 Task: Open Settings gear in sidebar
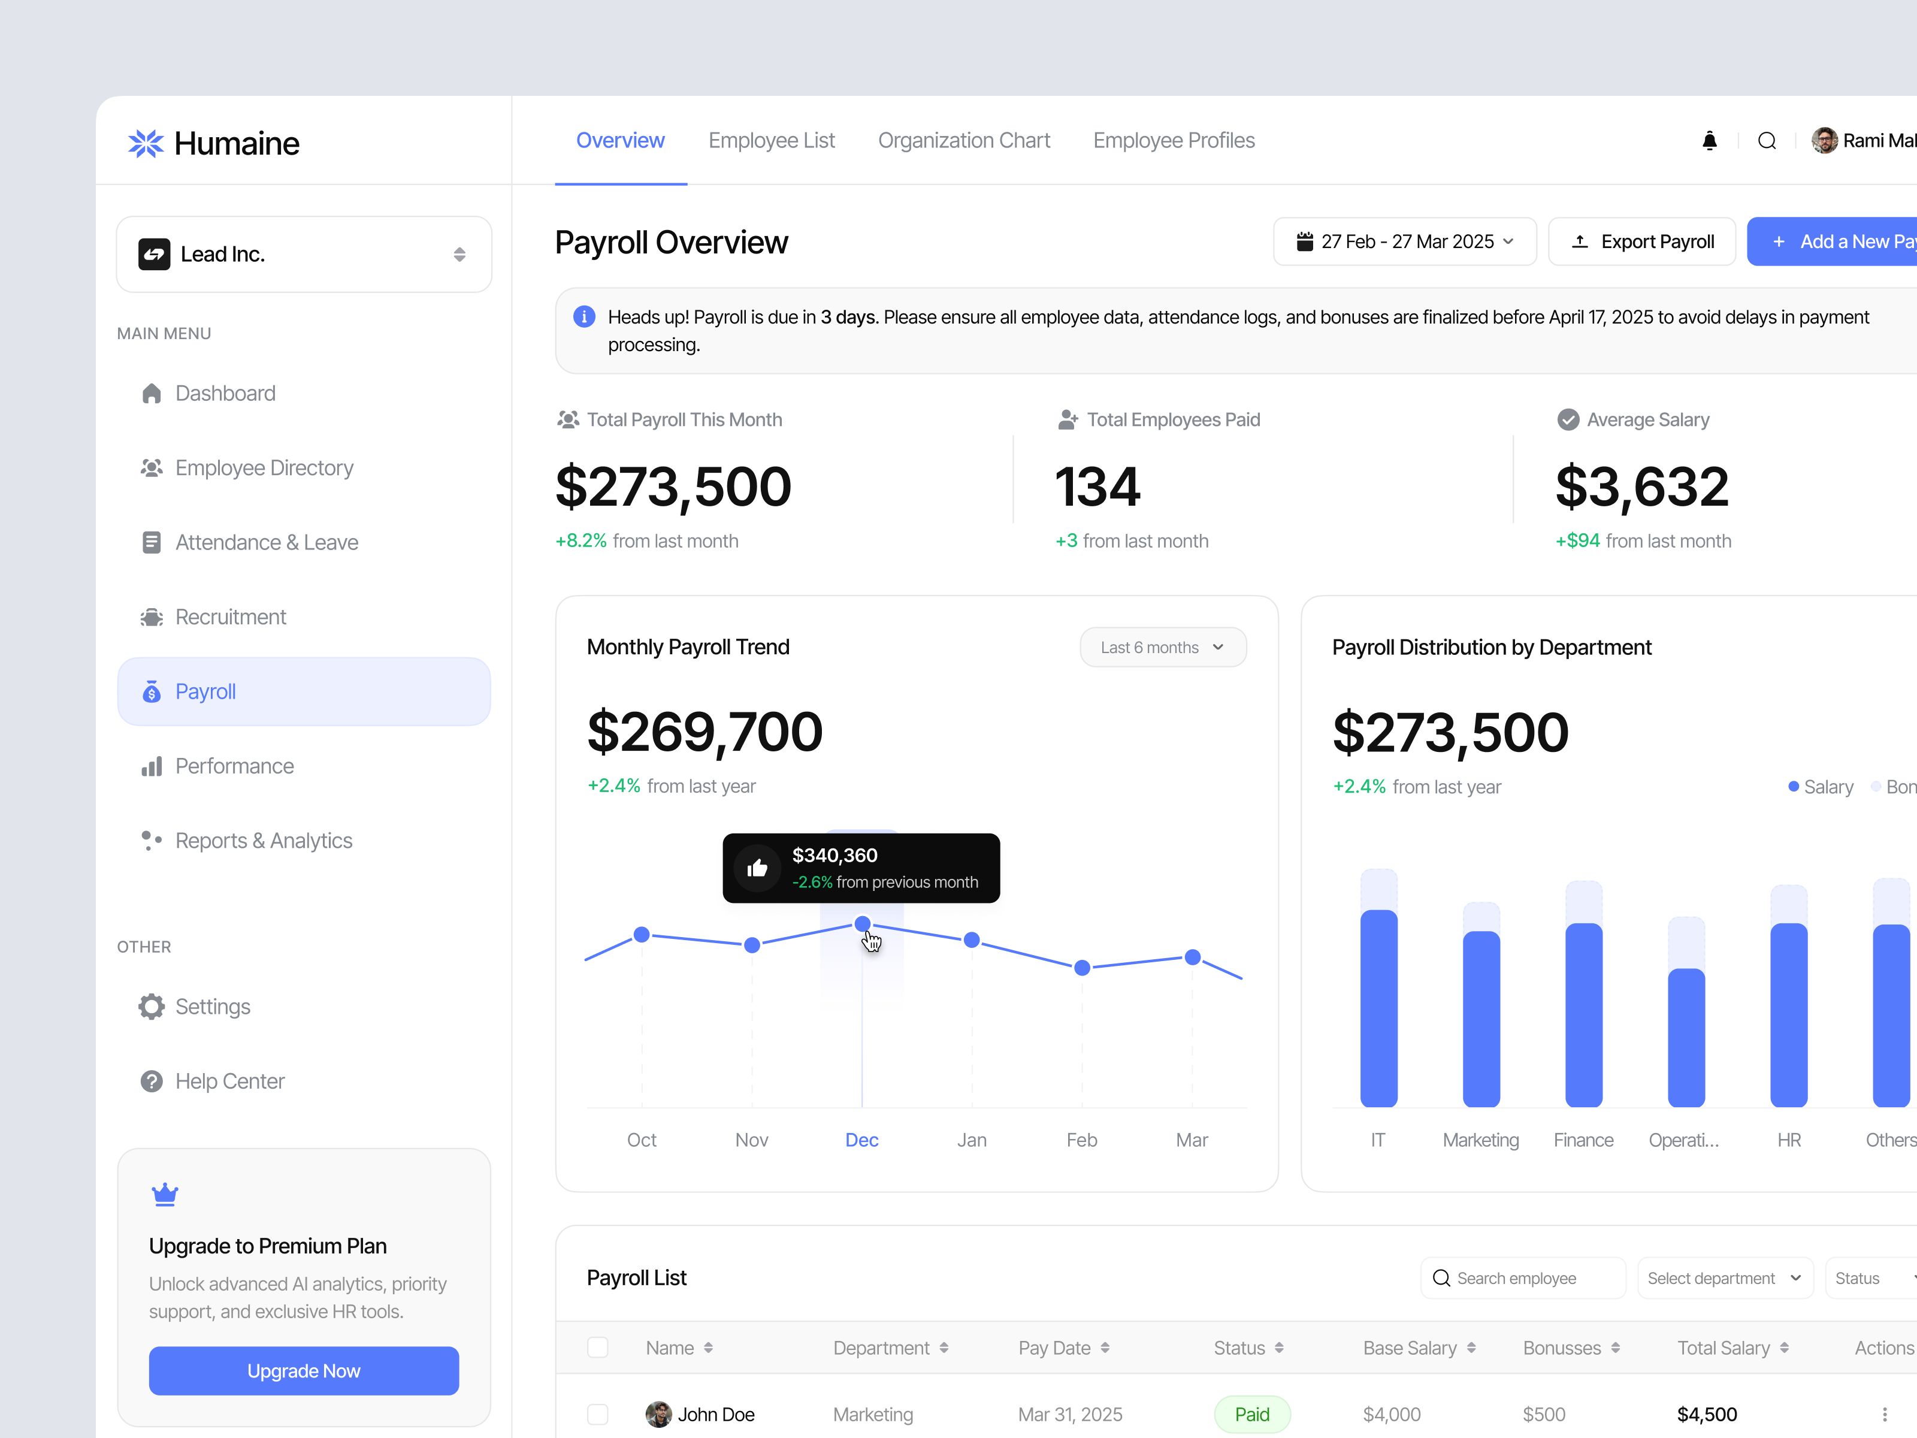[152, 1007]
